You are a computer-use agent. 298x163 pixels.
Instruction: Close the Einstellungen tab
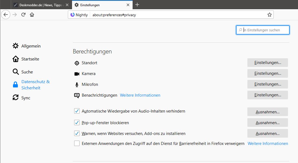pyautogui.click(x=128, y=5)
